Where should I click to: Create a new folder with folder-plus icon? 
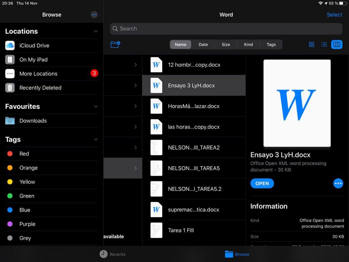[x=115, y=44]
